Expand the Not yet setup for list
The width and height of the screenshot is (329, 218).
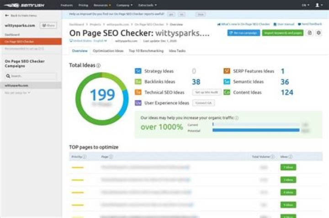pos(17,93)
